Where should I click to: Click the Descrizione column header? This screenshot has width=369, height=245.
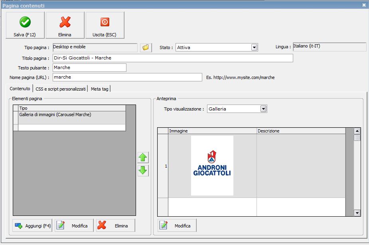[x=301, y=131]
